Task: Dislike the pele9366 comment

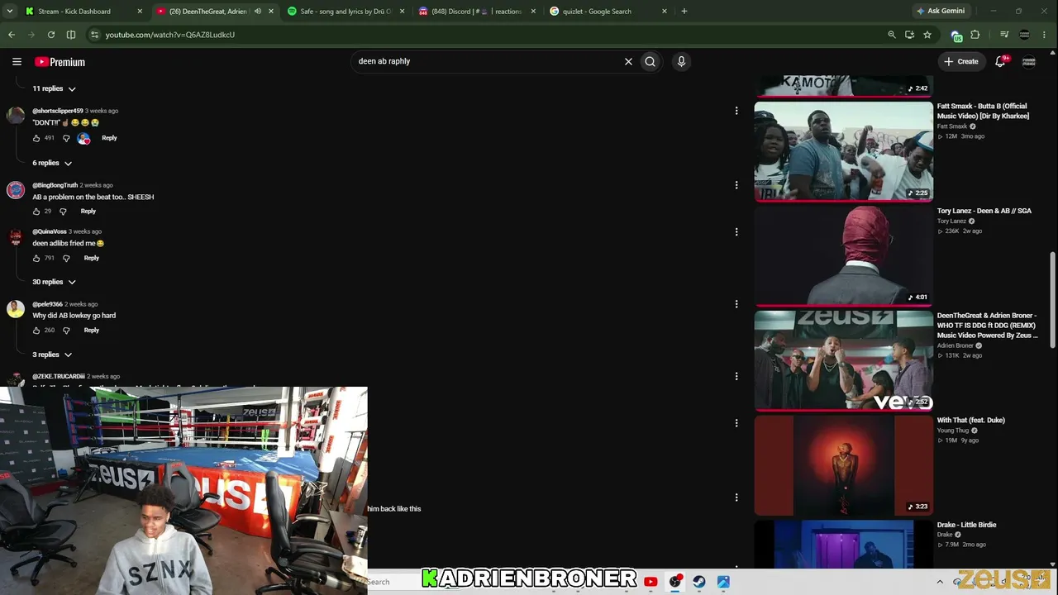Action: click(66, 331)
